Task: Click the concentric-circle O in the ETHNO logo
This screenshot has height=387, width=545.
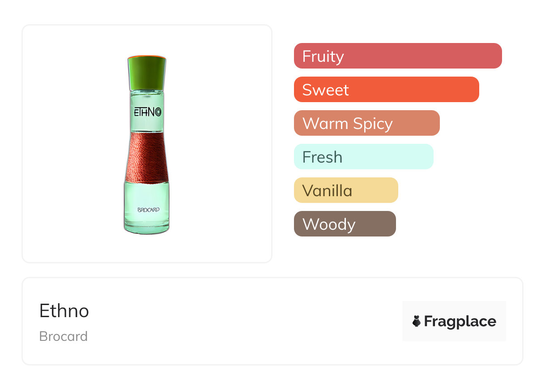Action: [158, 112]
